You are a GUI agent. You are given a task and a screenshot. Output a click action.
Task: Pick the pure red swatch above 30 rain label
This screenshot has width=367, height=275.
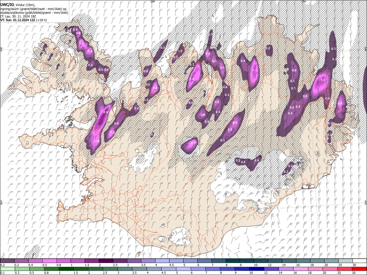(x=360, y=269)
